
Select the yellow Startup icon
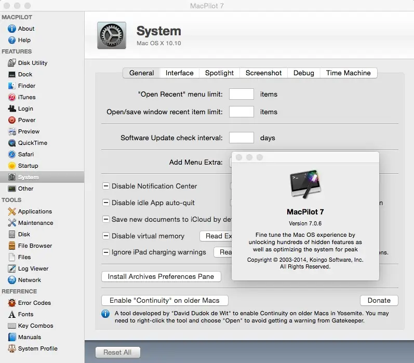click(11, 166)
